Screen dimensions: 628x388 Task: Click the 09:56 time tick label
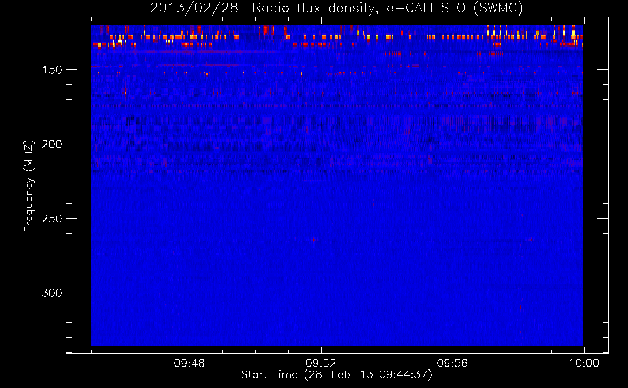tap(453, 364)
